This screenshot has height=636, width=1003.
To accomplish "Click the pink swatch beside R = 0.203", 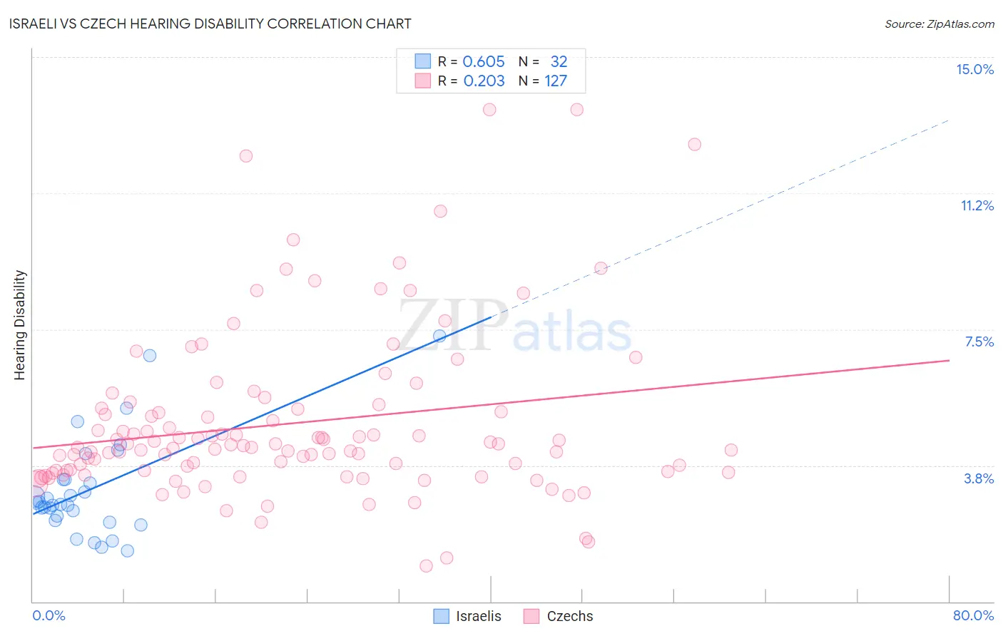I will (x=423, y=81).
